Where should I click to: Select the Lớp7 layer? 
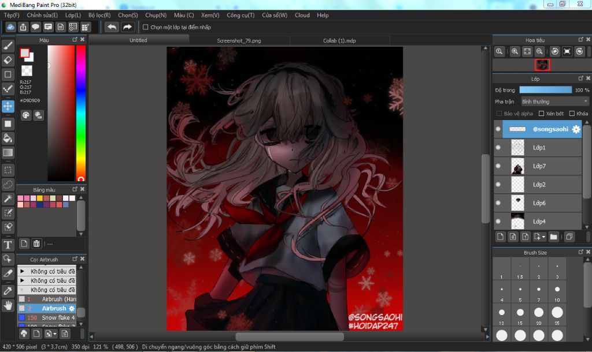[538, 166]
